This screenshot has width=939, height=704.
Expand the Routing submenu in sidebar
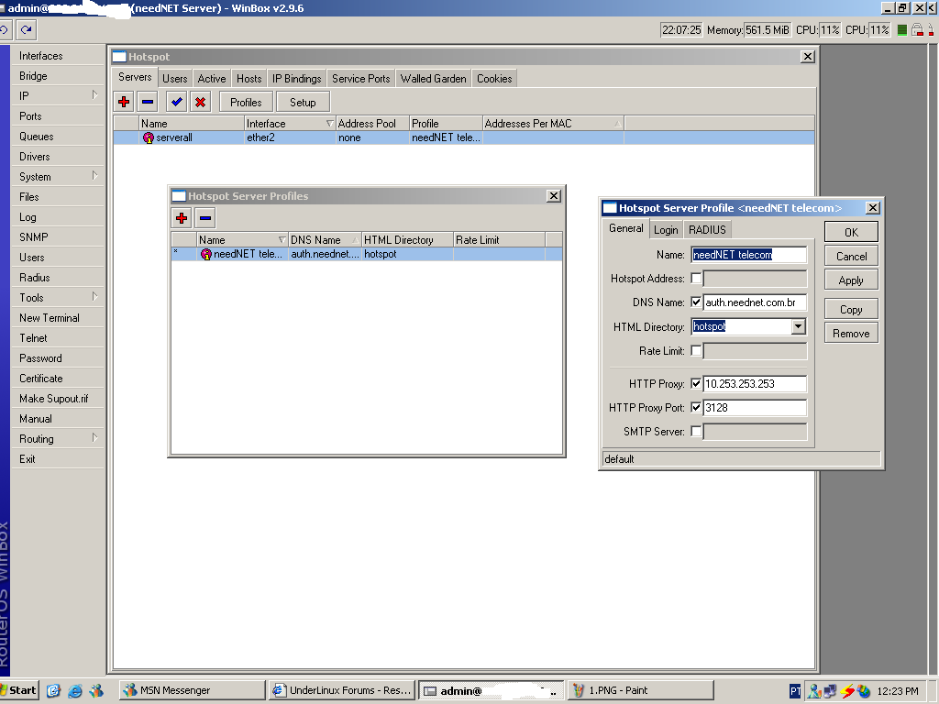coord(94,438)
